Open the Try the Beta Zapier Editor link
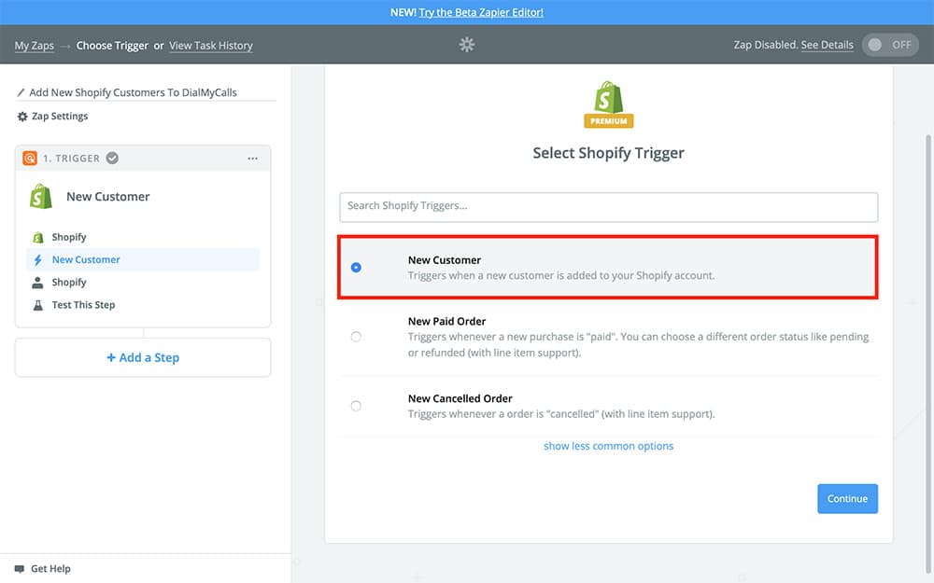This screenshot has height=583, width=934. coord(481,12)
